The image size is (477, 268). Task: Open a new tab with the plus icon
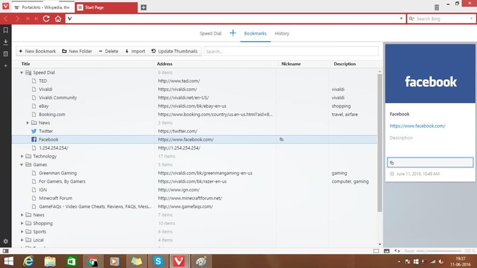pyautogui.click(x=144, y=7)
